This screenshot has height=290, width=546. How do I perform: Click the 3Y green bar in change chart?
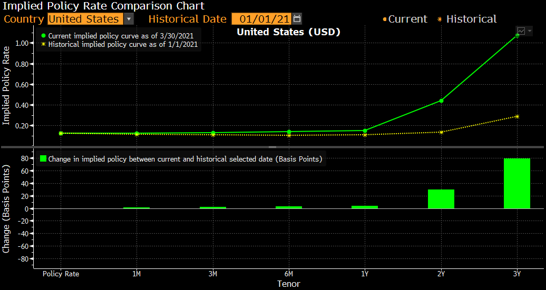point(516,183)
